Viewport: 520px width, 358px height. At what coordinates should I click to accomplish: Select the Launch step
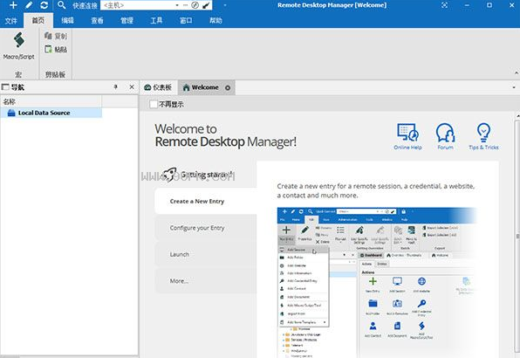pyautogui.click(x=206, y=254)
